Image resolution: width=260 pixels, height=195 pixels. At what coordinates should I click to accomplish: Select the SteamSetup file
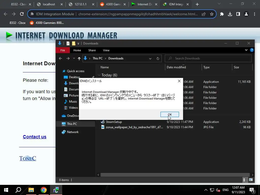coord(114,122)
